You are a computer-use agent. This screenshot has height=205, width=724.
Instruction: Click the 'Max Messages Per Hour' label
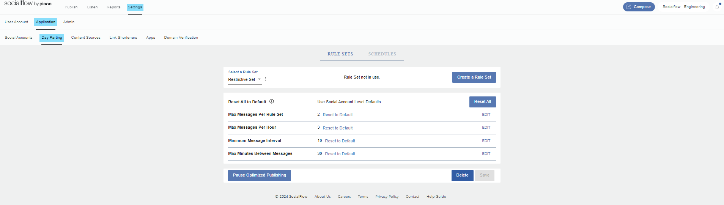click(252, 128)
